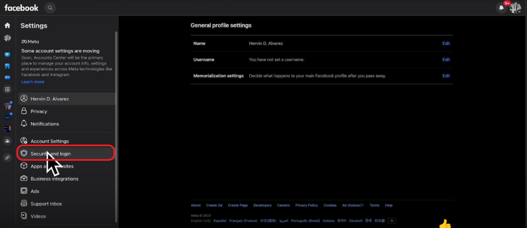Open Security and login settings
The image size is (527, 228).
[x=66, y=153]
